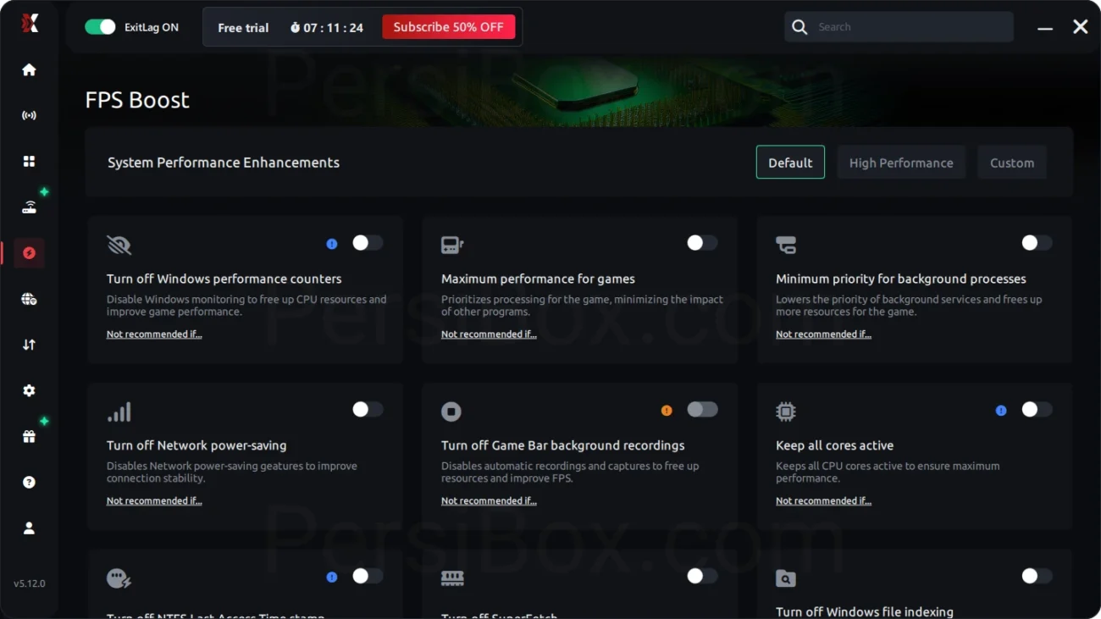
Task: Click info dot on NTFS timestamp card
Action: pyautogui.click(x=332, y=578)
